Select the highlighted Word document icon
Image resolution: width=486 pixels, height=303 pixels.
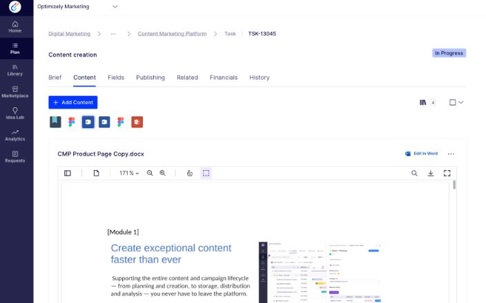point(88,122)
